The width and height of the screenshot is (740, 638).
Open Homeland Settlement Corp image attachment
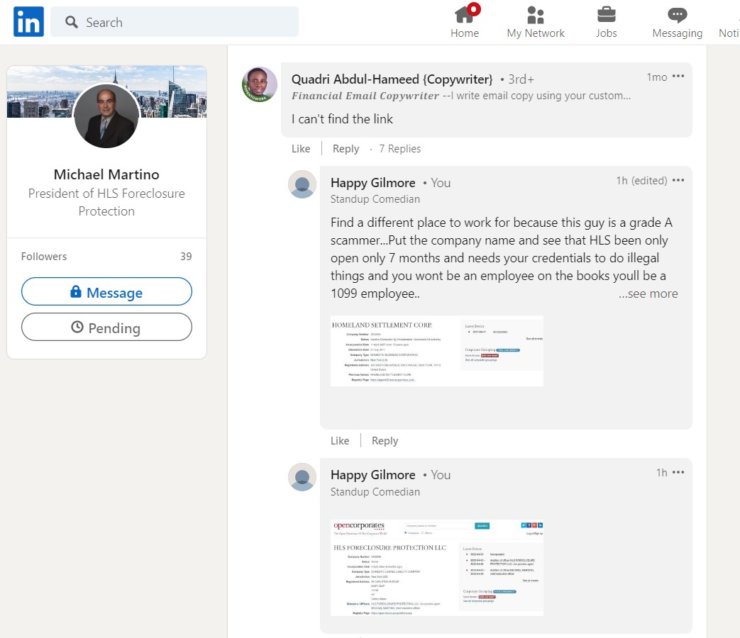click(437, 352)
